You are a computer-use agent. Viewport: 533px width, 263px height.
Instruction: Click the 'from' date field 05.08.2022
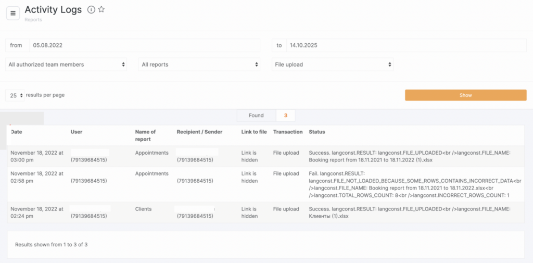tap(144, 45)
